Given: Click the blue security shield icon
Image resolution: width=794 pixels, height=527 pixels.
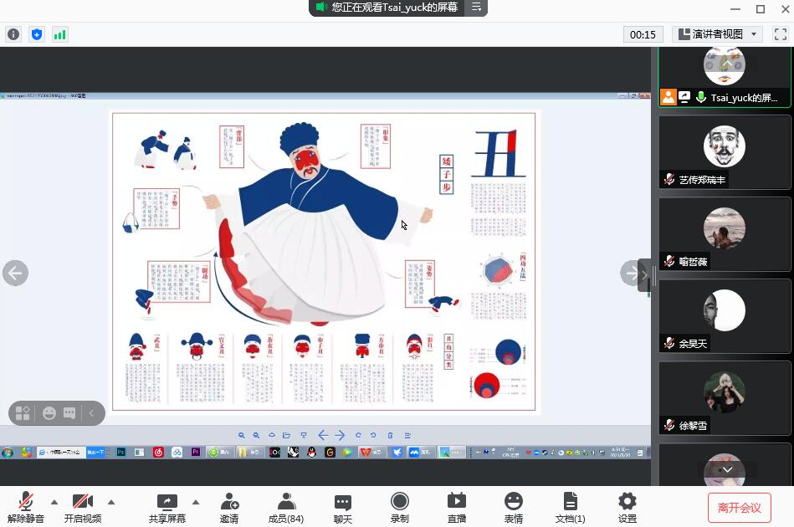Looking at the screenshot, I should point(36,34).
